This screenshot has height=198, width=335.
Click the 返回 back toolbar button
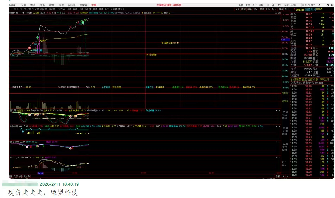click(x=287, y=9)
